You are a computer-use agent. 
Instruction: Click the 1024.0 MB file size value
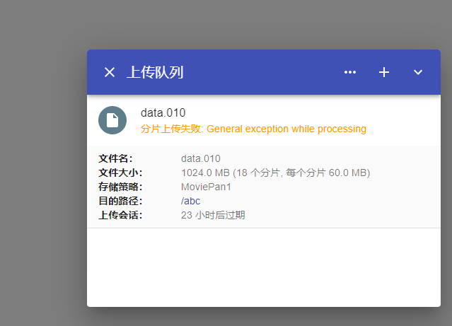click(276, 173)
